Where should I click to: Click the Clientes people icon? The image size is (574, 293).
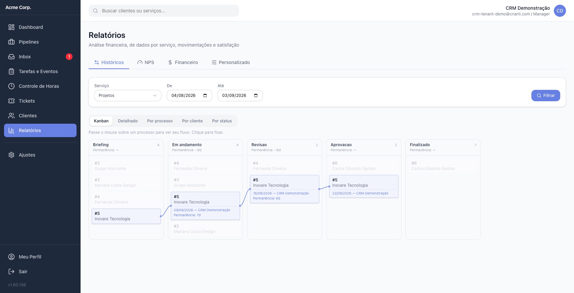(11, 116)
